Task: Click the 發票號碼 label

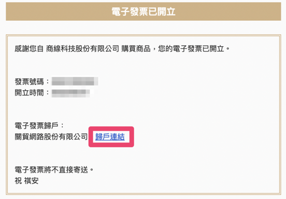Action: pyautogui.click(x=29, y=81)
